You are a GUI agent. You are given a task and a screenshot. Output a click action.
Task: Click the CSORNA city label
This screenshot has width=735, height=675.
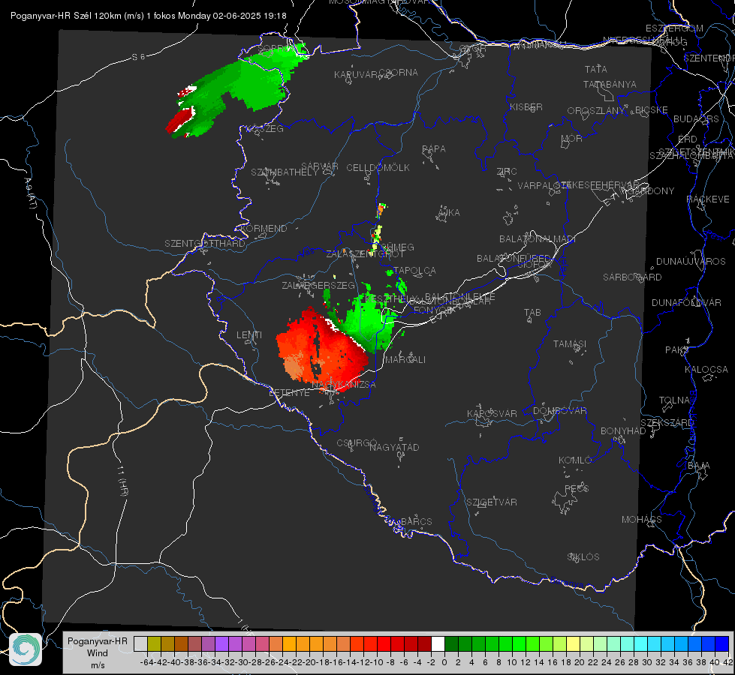pyautogui.click(x=399, y=72)
